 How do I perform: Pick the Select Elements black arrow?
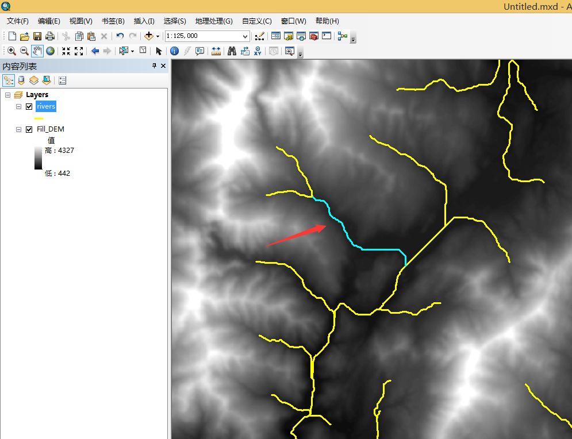[159, 51]
